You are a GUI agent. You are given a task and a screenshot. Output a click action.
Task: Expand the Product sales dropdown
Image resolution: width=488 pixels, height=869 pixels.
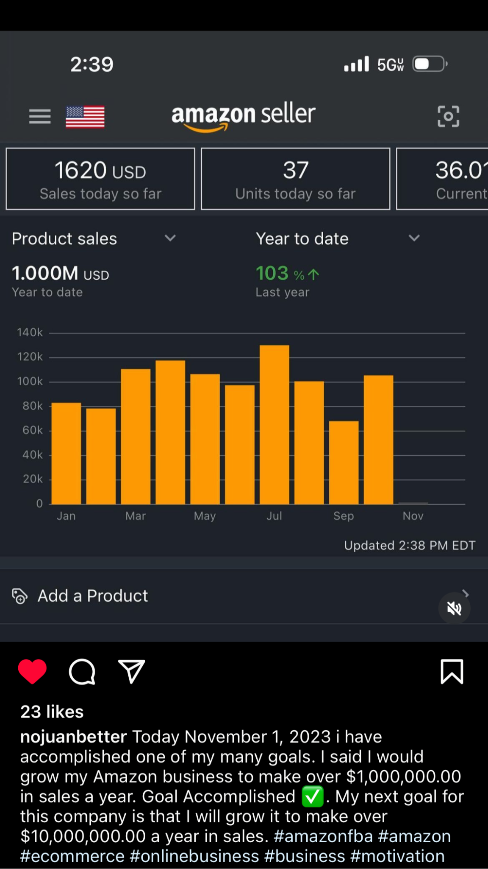pyautogui.click(x=170, y=238)
